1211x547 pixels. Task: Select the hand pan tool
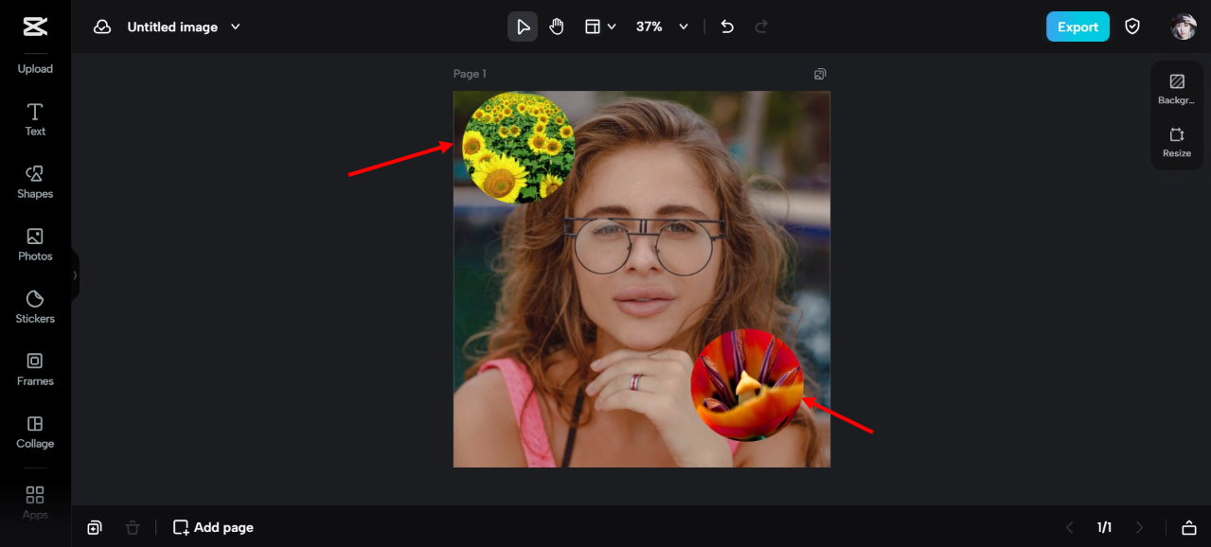click(557, 26)
